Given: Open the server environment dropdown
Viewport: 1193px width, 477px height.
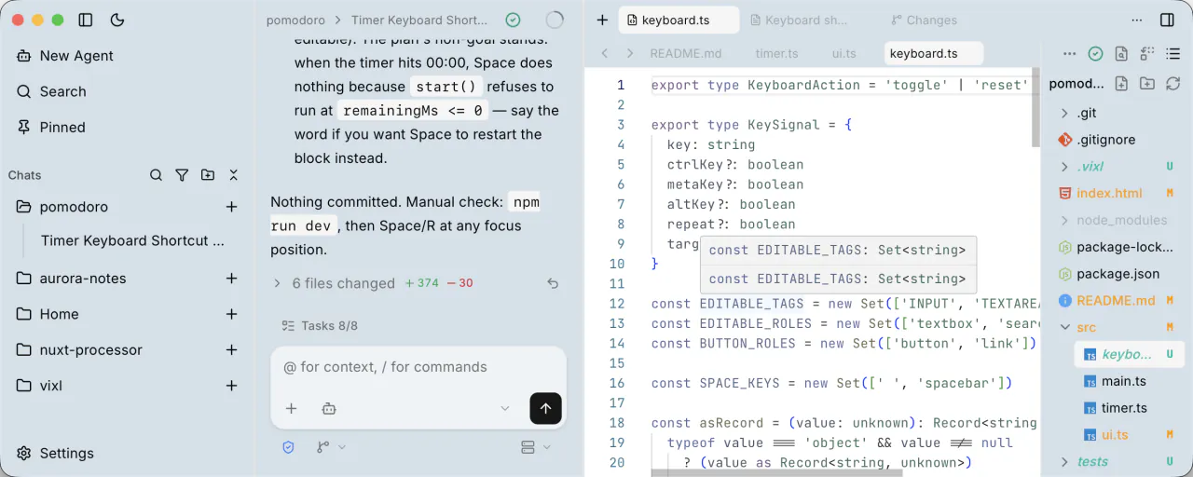Looking at the screenshot, I should coord(535,447).
